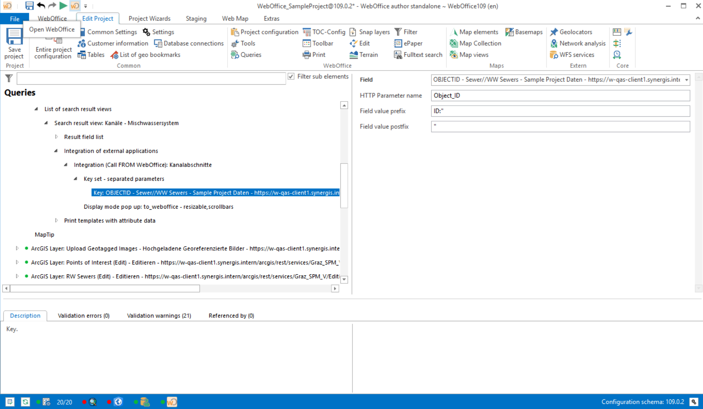The width and height of the screenshot is (703, 409).
Task: Open the Terrain configuration icon
Action: coord(364,55)
